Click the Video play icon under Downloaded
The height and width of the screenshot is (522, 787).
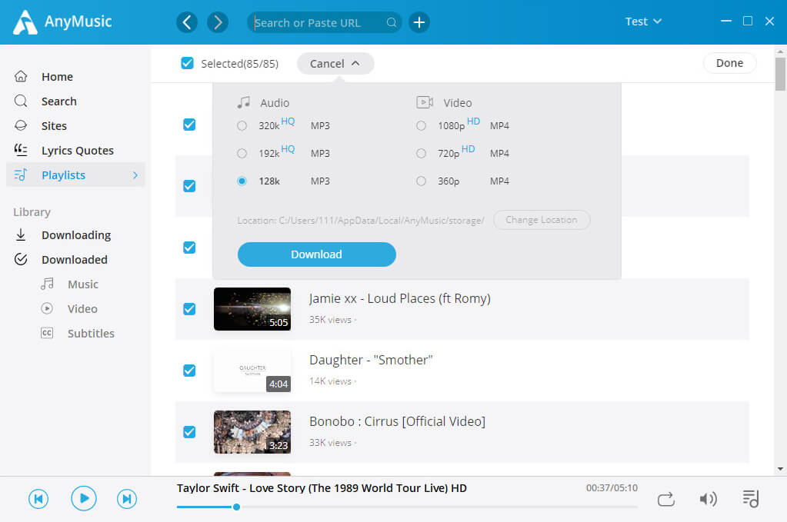click(x=47, y=308)
